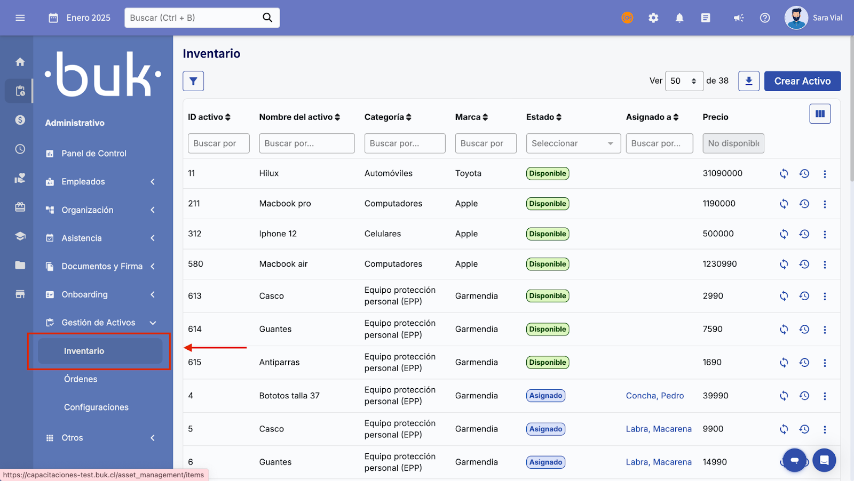
Task: Click price 31090000 cell
Action: point(723,173)
